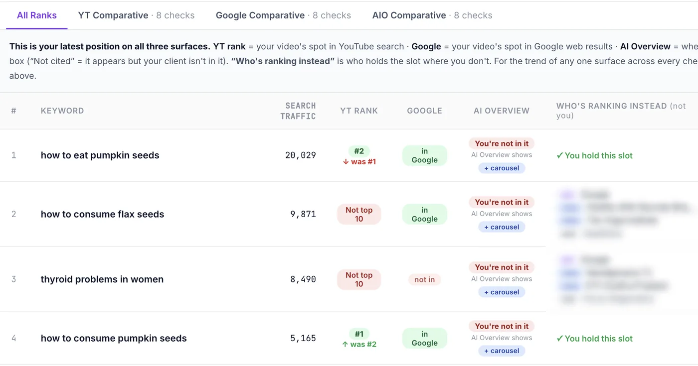Viewport: 698px width, 366px height.
Task: Select keyword 'how to consume pumpkin seeds'
Action: point(114,338)
